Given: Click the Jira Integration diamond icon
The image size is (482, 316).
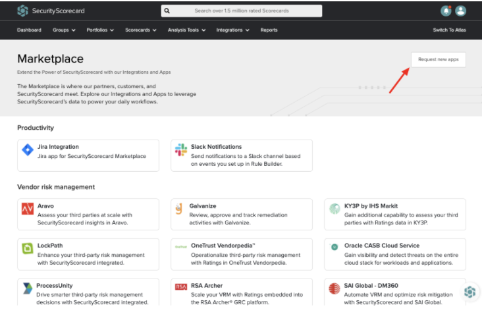Looking at the screenshot, I should click(28, 149).
